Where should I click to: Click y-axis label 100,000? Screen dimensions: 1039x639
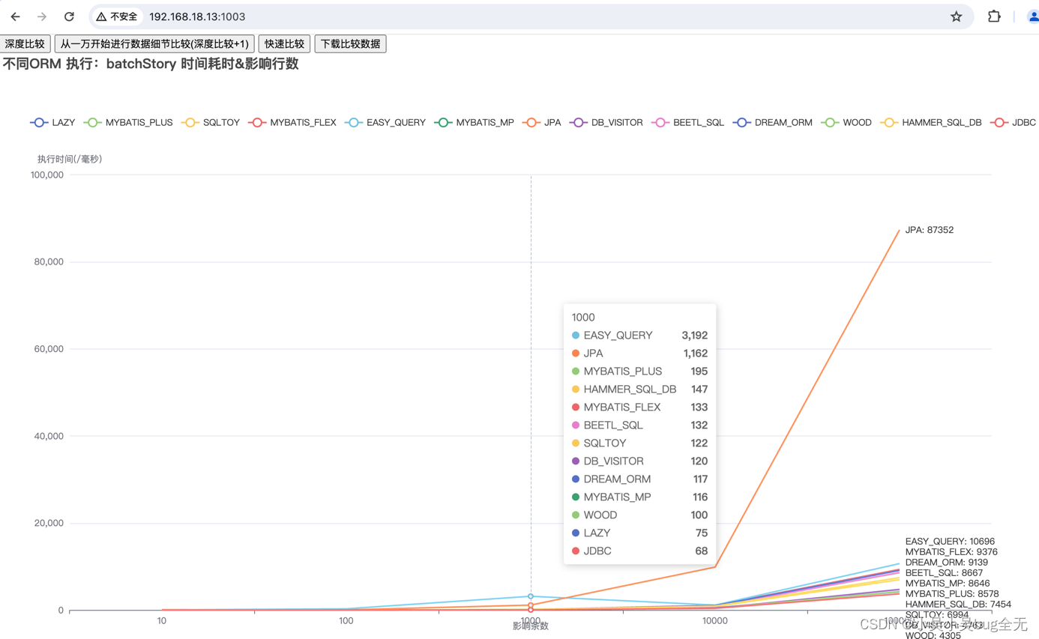coord(46,175)
